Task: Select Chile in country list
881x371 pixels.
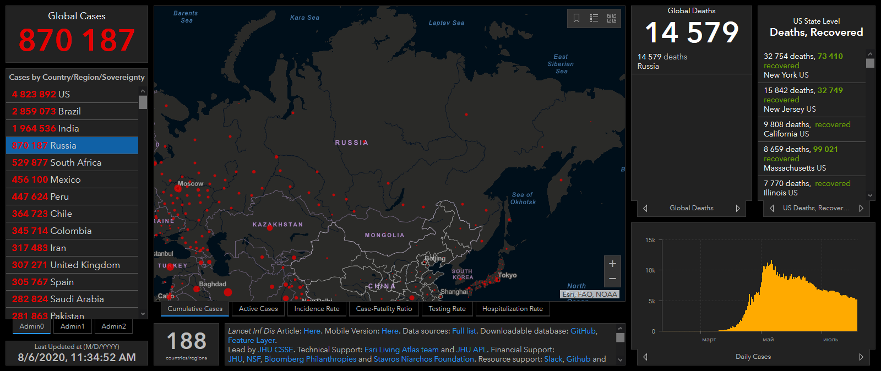Action: (x=72, y=214)
